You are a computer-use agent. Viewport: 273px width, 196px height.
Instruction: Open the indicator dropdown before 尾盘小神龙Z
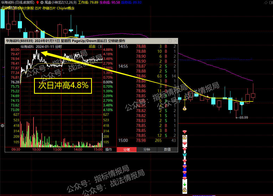(42, 2)
